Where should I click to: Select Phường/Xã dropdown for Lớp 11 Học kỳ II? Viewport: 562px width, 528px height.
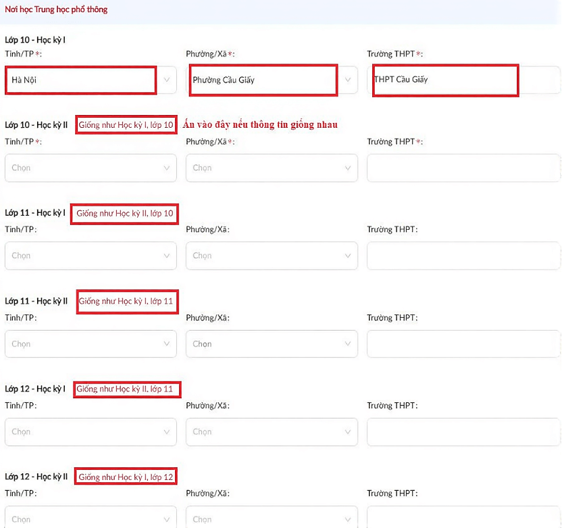point(272,343)
